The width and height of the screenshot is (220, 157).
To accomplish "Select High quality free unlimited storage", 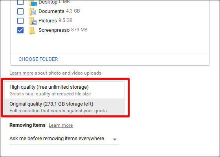I will click(x=64, y=90).
